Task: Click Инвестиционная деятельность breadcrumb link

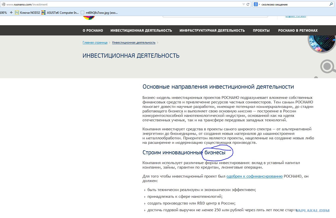Action: click(x=134, y=42)
